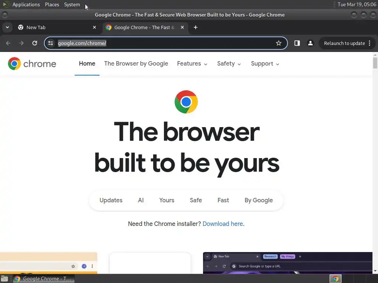Expand the Safety dropdown

pos(229,63)
